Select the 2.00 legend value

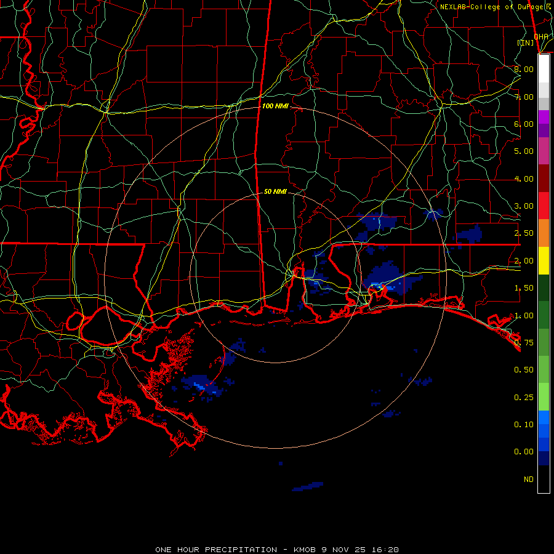[x=524, y=261]
